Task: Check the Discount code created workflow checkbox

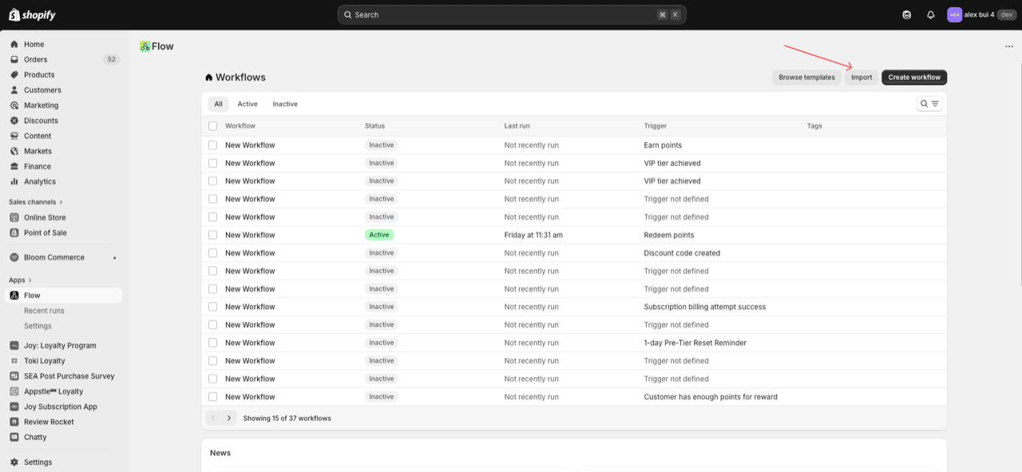Action: pyautogui.click(x=212, y=253)
